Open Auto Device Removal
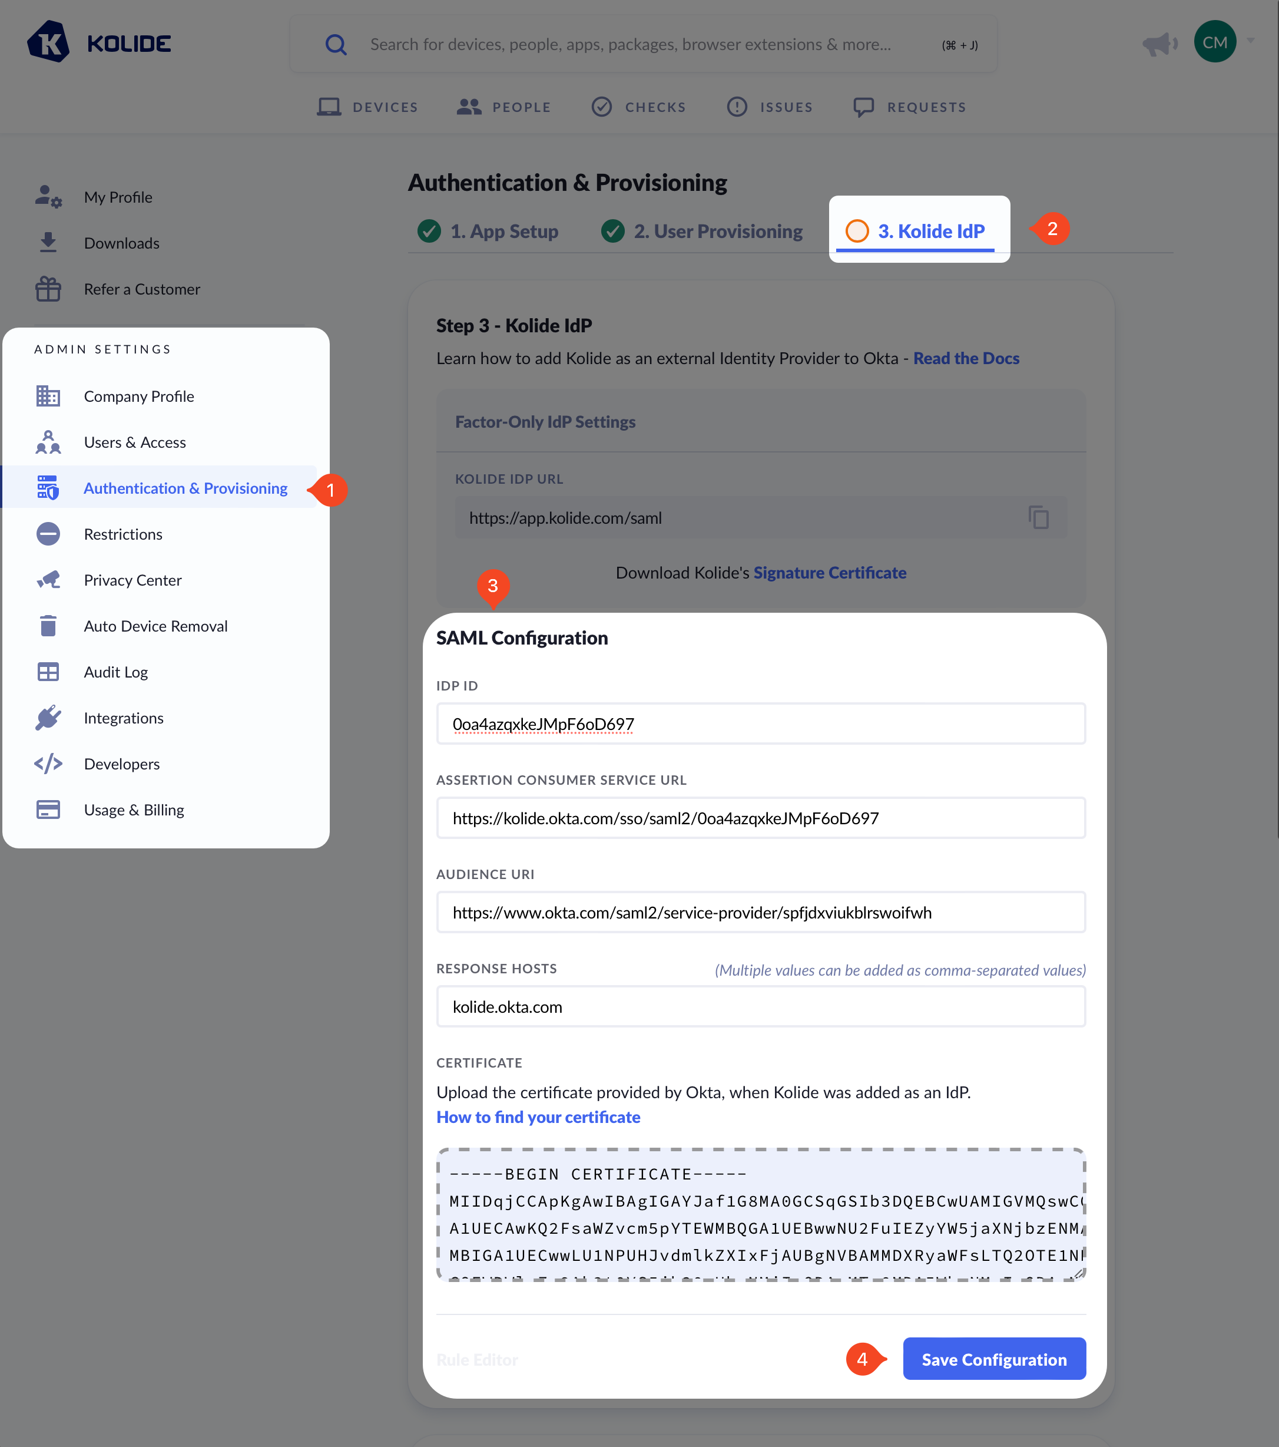The image size is (1279, 1447). coord(155,626)
